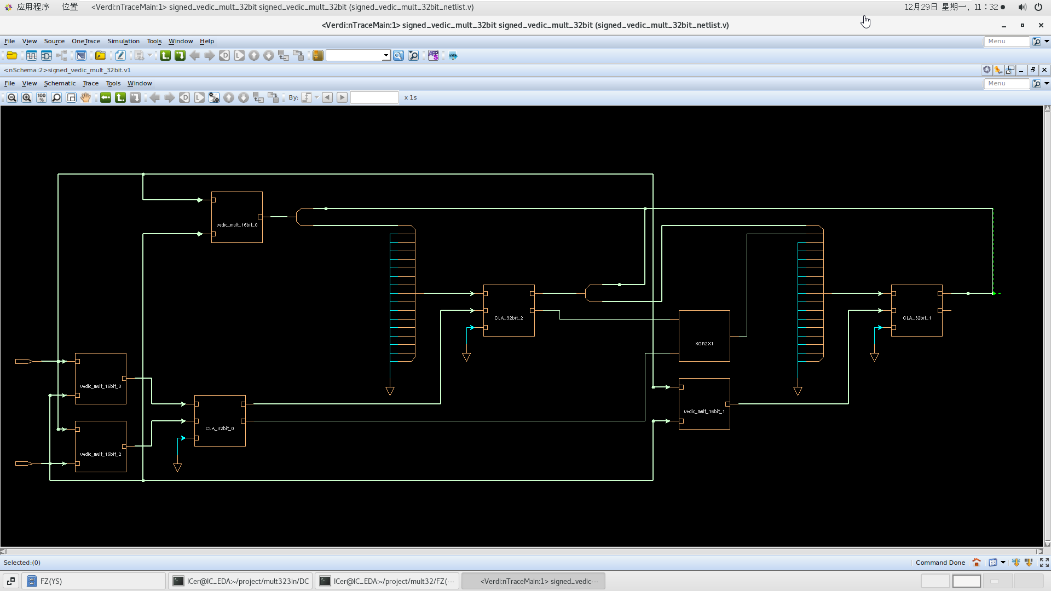This screenshot has width=1051, height=591.
Task: Click the edit source pencil icon
Action: pyautogui.click(x=120, y=55)
